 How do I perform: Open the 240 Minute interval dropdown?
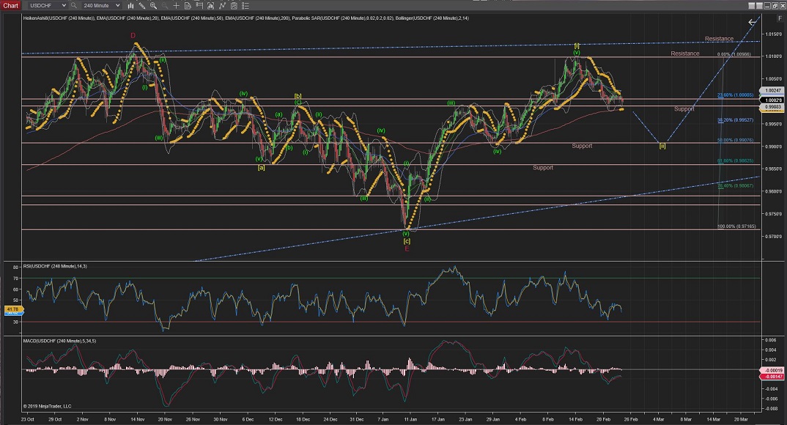pos(101,6)
